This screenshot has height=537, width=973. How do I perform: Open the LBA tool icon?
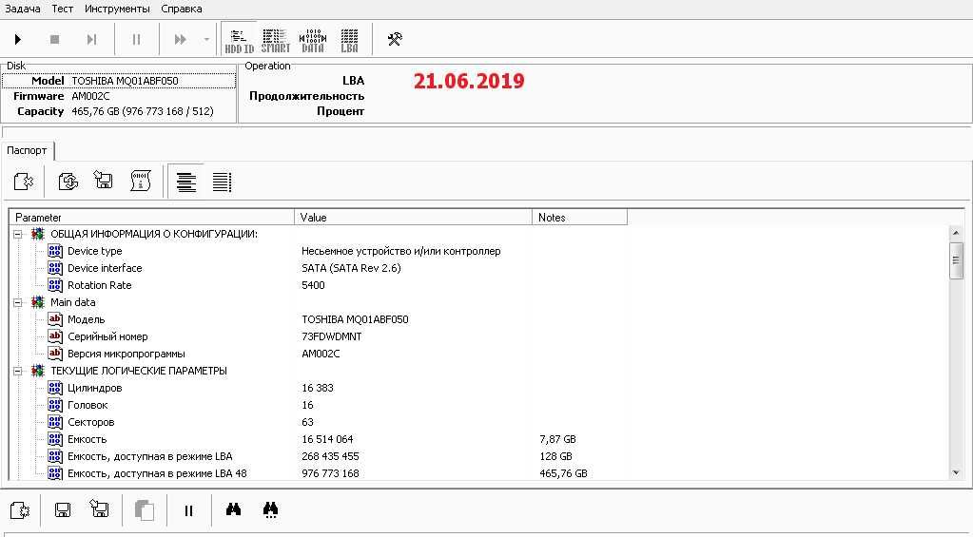(349, 40)
